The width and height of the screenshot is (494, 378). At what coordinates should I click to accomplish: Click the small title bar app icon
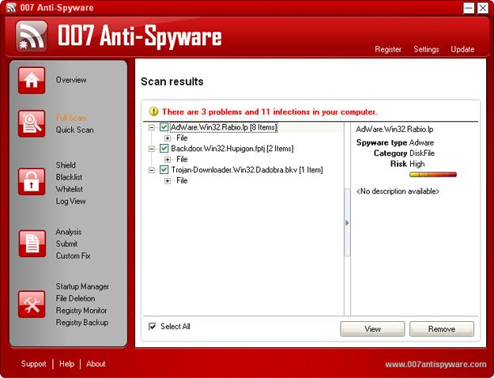(11, 7)
